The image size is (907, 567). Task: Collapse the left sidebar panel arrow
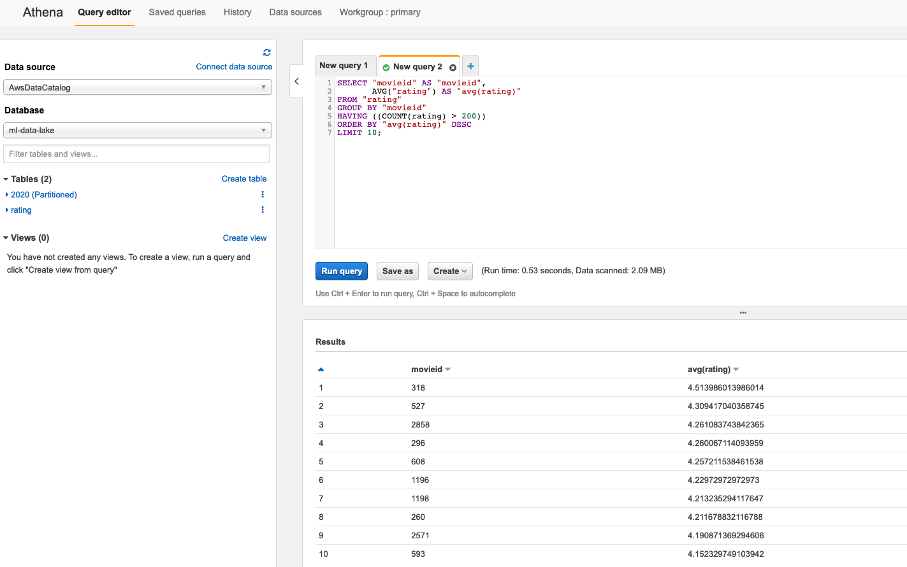[x=296, y=82]
